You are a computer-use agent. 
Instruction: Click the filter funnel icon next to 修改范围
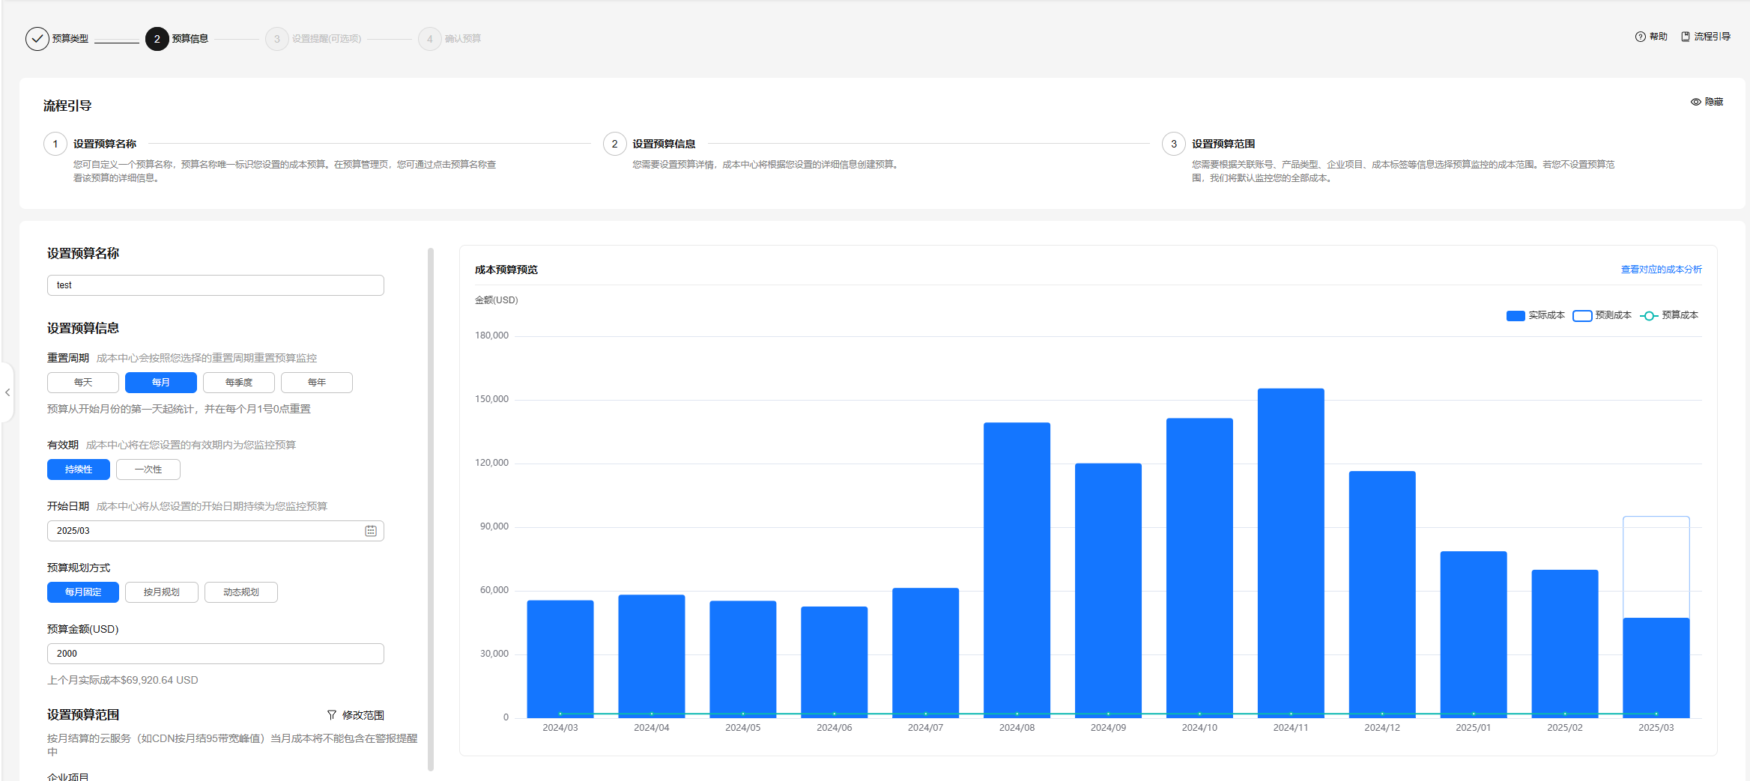[x=332, y=715]
